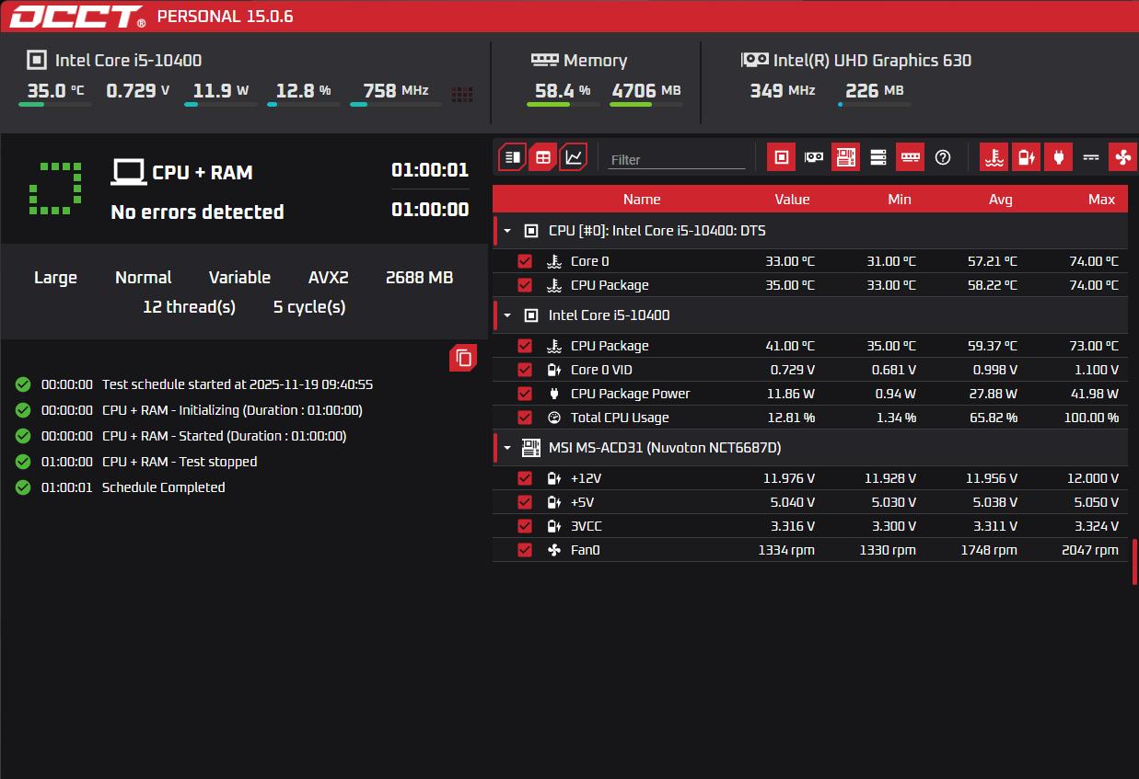This screenshot has width=1139, height=779.
Task: Toggle fan speed sensors filter
Action: coord(1122,157)
